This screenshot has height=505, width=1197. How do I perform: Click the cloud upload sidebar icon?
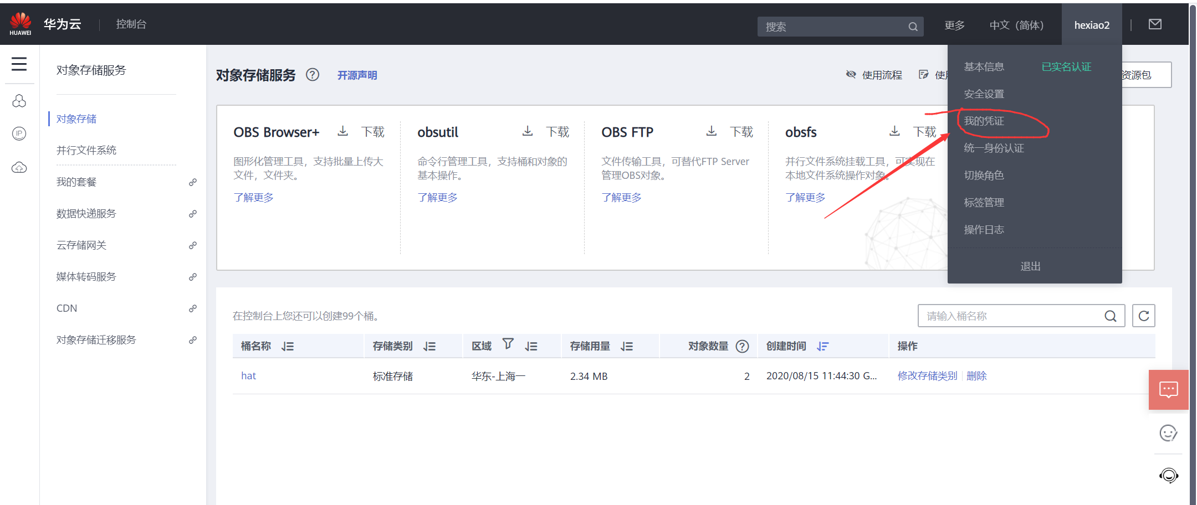click(x=19, y=167)
